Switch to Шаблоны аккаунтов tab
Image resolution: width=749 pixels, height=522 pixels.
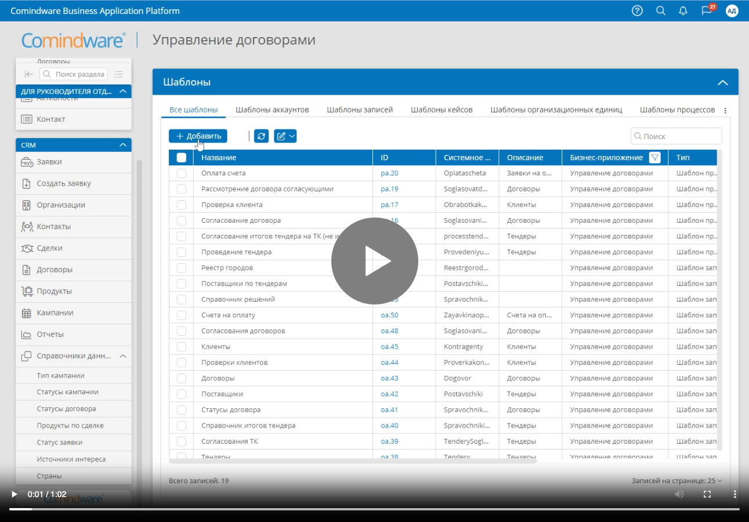272,110
